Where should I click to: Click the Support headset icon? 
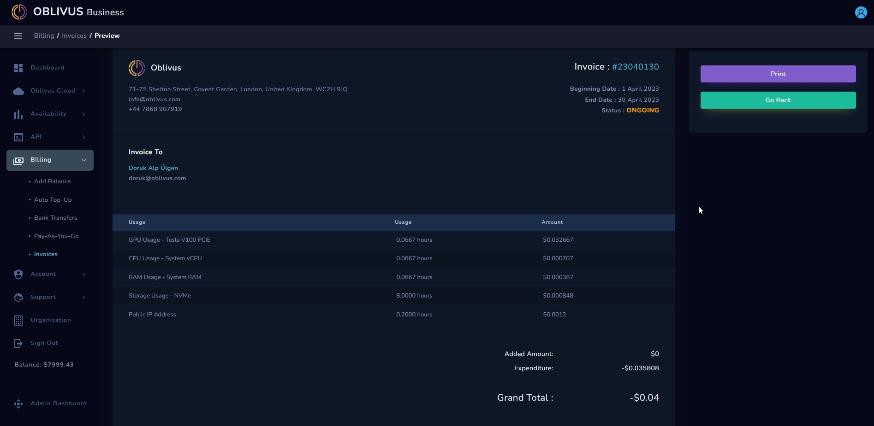pos(18,298)
